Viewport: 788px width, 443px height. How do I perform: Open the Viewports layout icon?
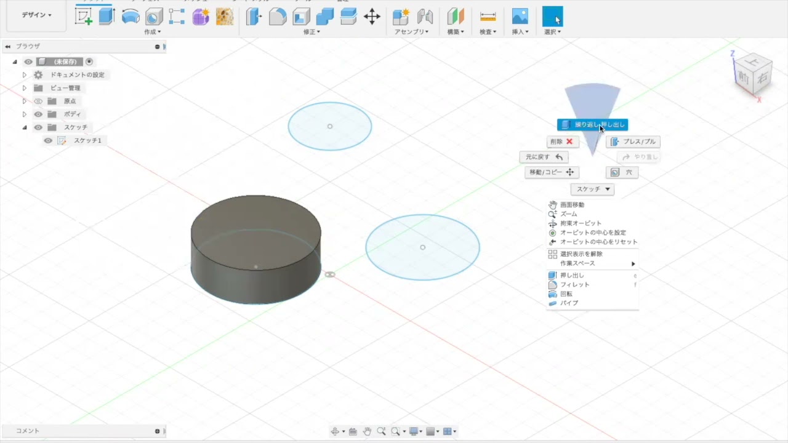tap(448, 432)
